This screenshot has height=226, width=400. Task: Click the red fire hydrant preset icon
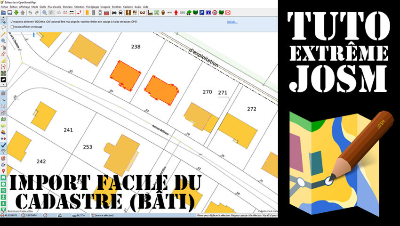pos(176,13)
